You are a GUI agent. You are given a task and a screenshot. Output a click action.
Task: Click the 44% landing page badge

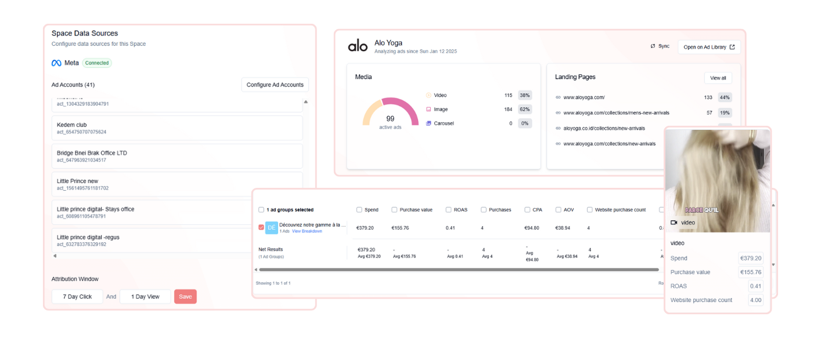point(725,97)
